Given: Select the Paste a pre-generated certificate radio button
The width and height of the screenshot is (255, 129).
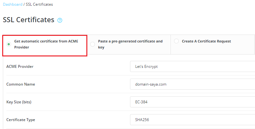Looking at the screenshot, I should pos(92,44).
